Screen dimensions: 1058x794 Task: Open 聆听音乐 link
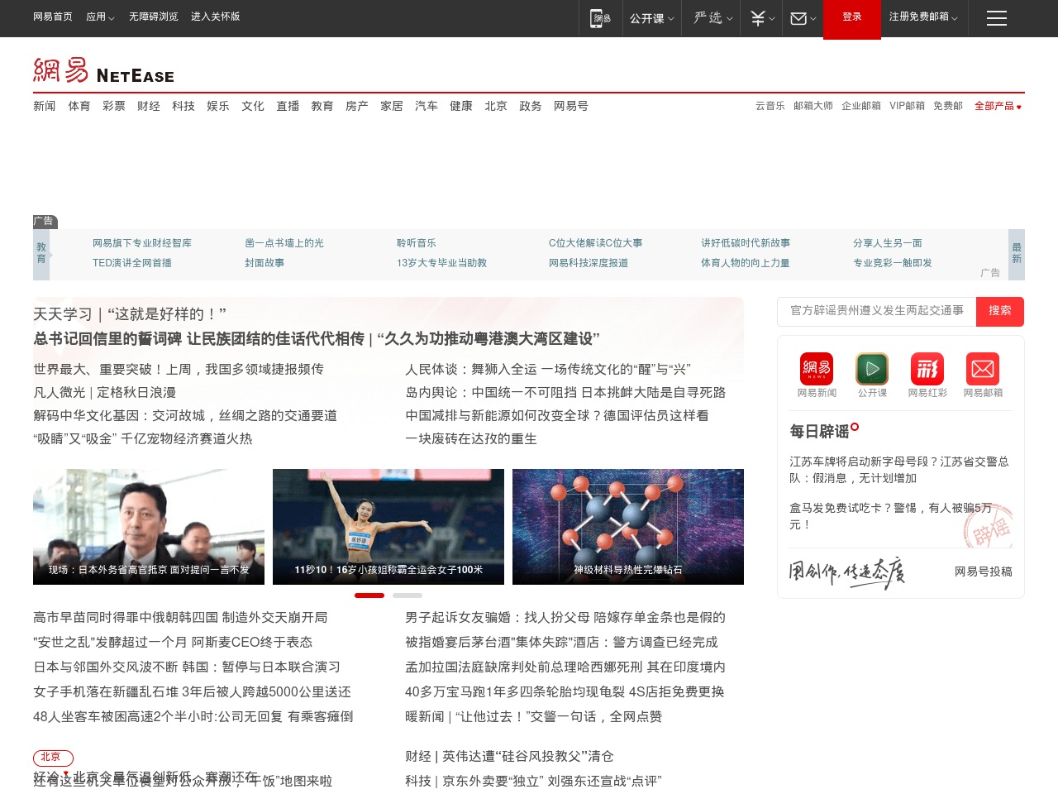(417, 243)
